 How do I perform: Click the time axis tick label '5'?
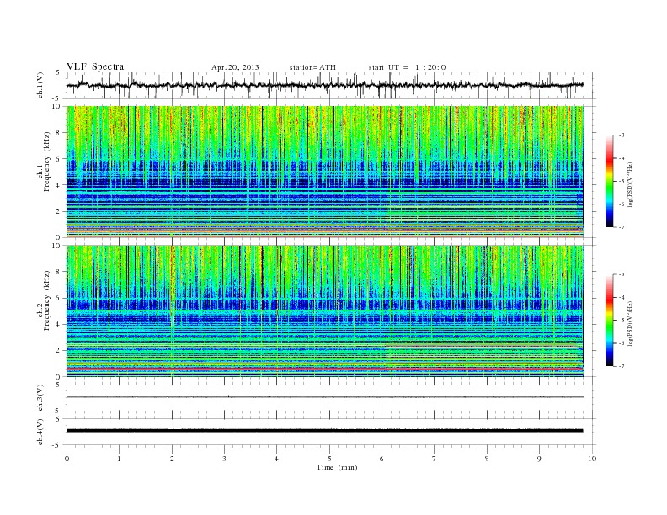[x=329, y=459]
